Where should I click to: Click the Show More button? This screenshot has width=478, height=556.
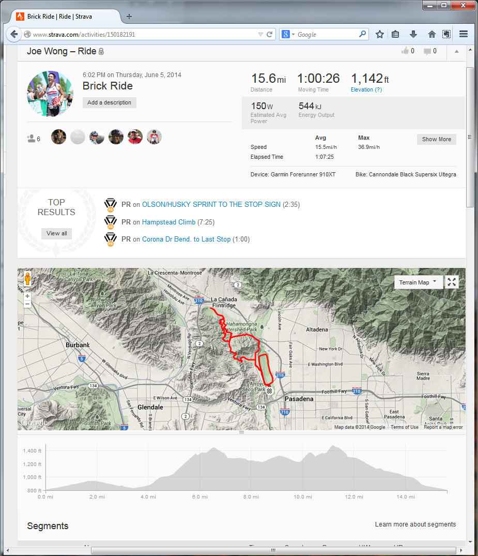point(437,139)
